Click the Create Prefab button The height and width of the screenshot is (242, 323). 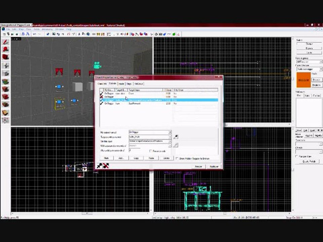coord(309,161)
